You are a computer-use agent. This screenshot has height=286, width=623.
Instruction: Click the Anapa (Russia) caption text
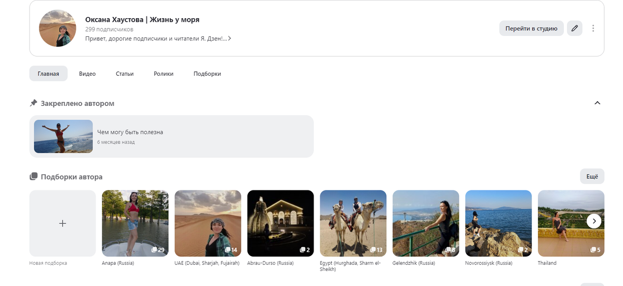[118, 263]
